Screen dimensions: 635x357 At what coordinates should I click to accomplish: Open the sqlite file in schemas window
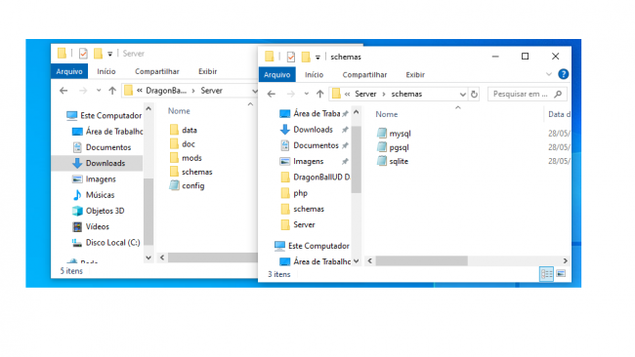393,161
